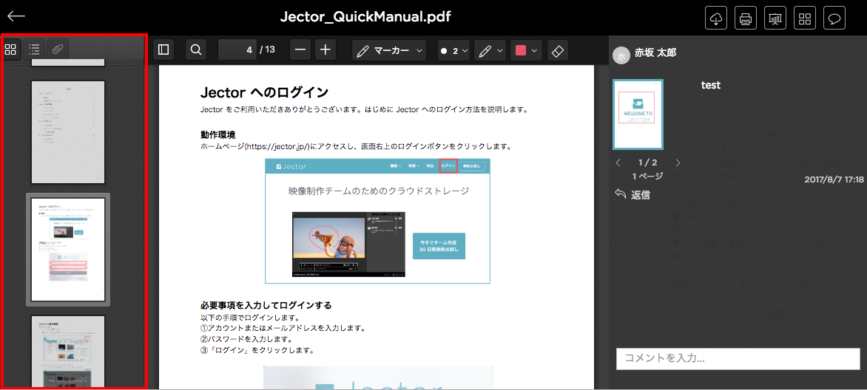
Task: Open the pen style dropdown
Action: (490, 50)
